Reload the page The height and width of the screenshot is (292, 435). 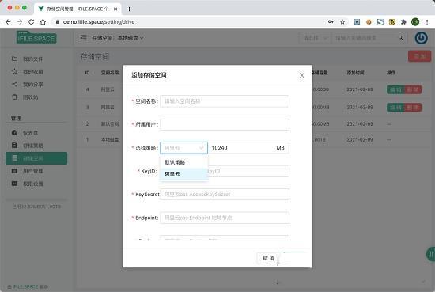pos(32,22)
